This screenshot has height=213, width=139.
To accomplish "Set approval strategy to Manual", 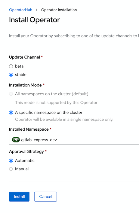I will 11,169.
